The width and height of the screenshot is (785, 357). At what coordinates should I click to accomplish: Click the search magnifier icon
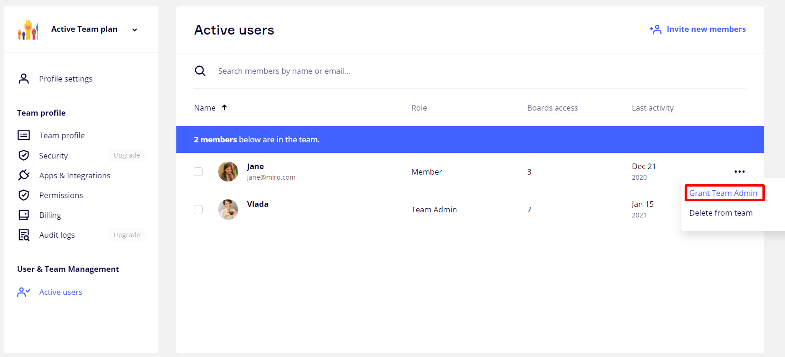click(x=200, y=71)
